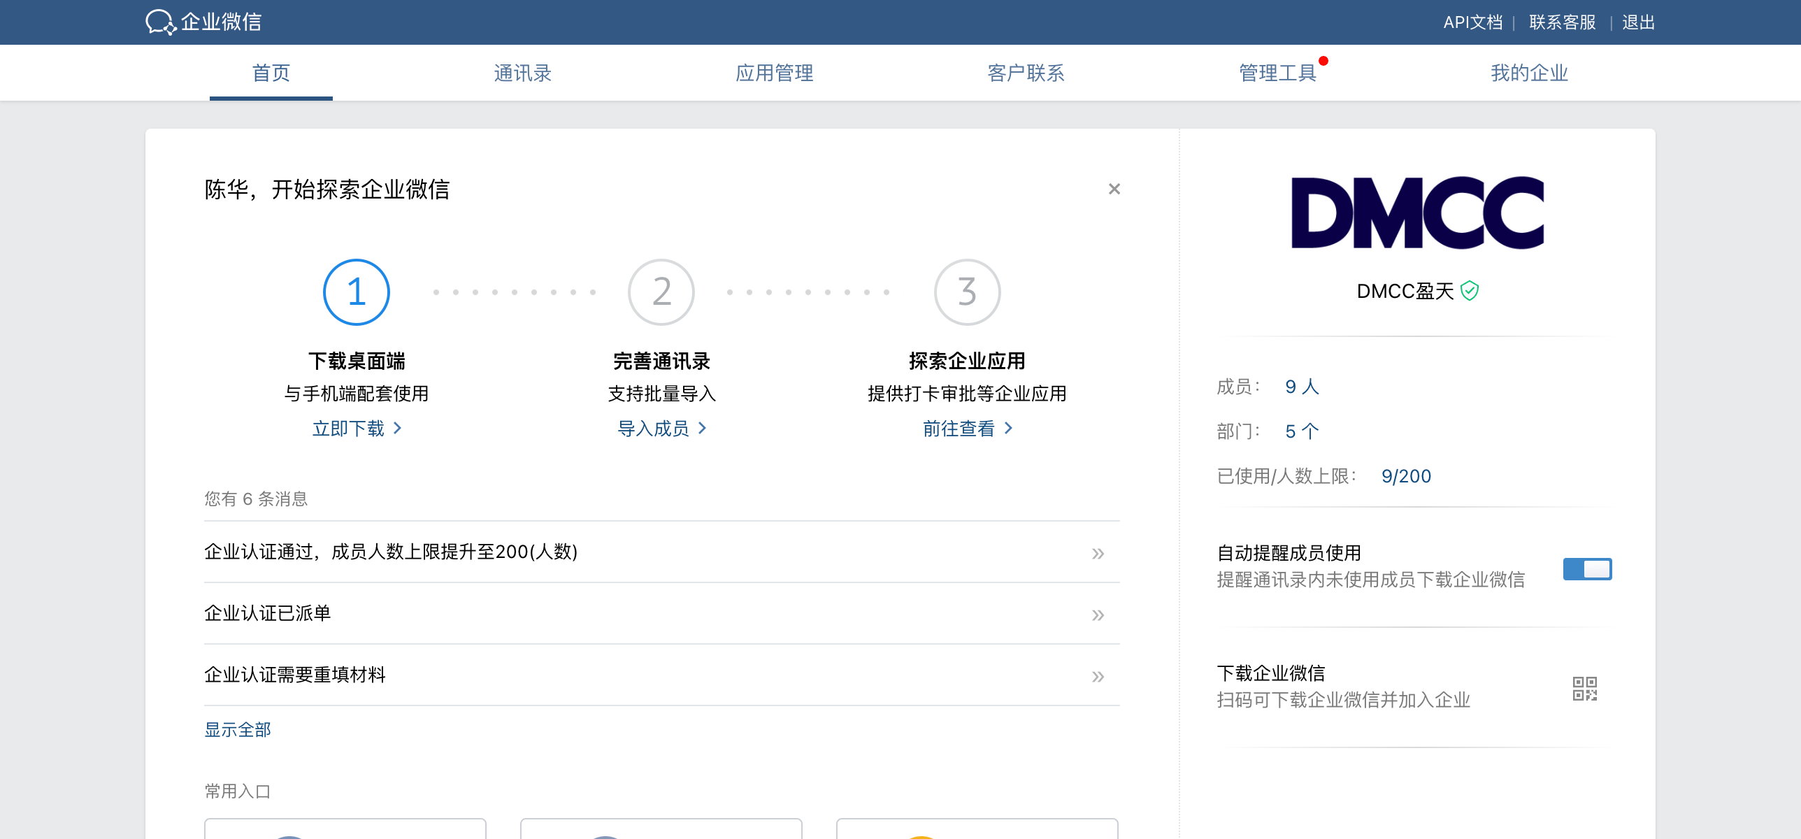Open the API文档 link
Screen dimensions: 1801x839
click(1472, 22)
